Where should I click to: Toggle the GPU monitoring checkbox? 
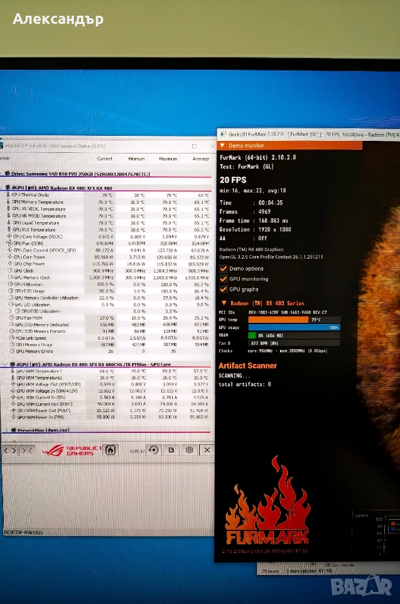pyautogui.click(x=223, y=279)
